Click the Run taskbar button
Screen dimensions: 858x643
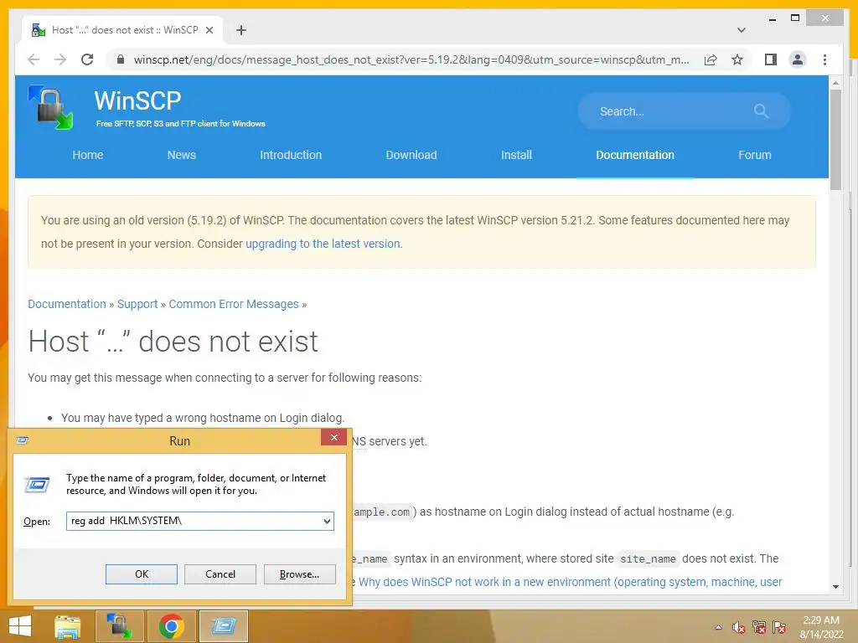coord(224,626)
